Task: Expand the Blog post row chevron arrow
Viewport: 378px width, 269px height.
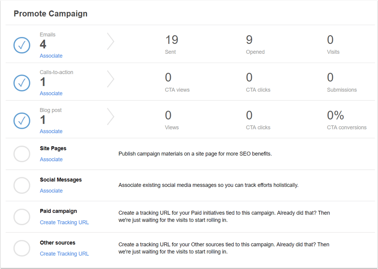Action: (111, 117)
